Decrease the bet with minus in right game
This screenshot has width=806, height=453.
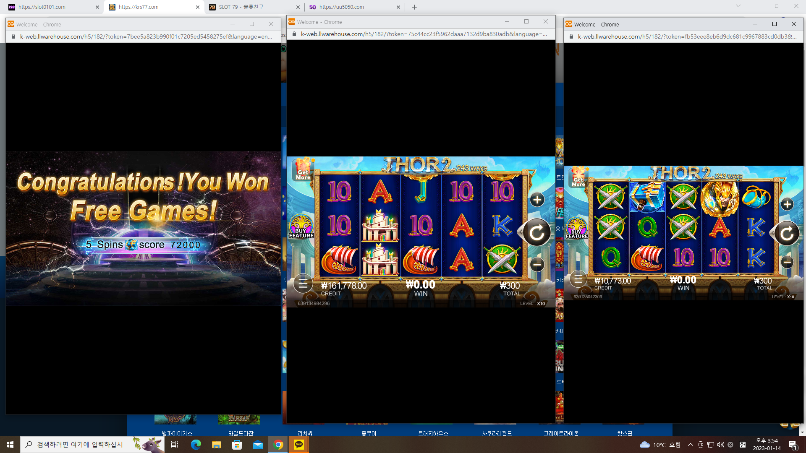(787, 262)
